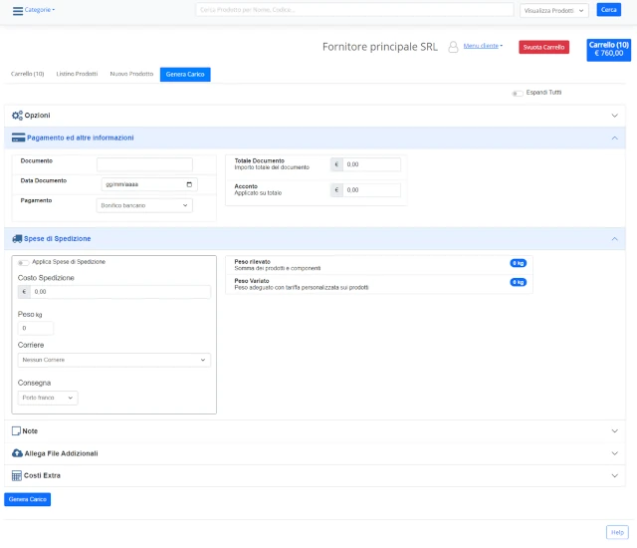Click the Note section title
The width and height of the screenshot is (637, 548).
(30, 430)
